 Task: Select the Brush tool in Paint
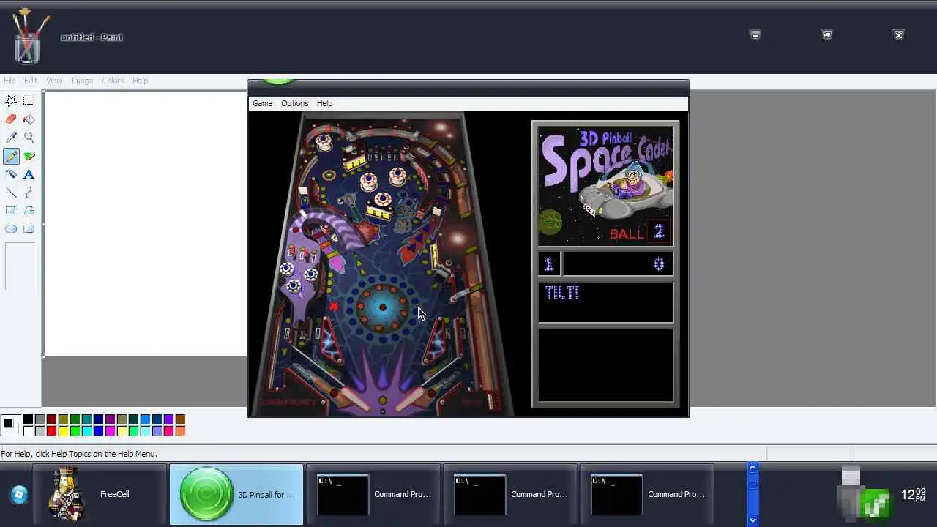[x=29, y=156]
